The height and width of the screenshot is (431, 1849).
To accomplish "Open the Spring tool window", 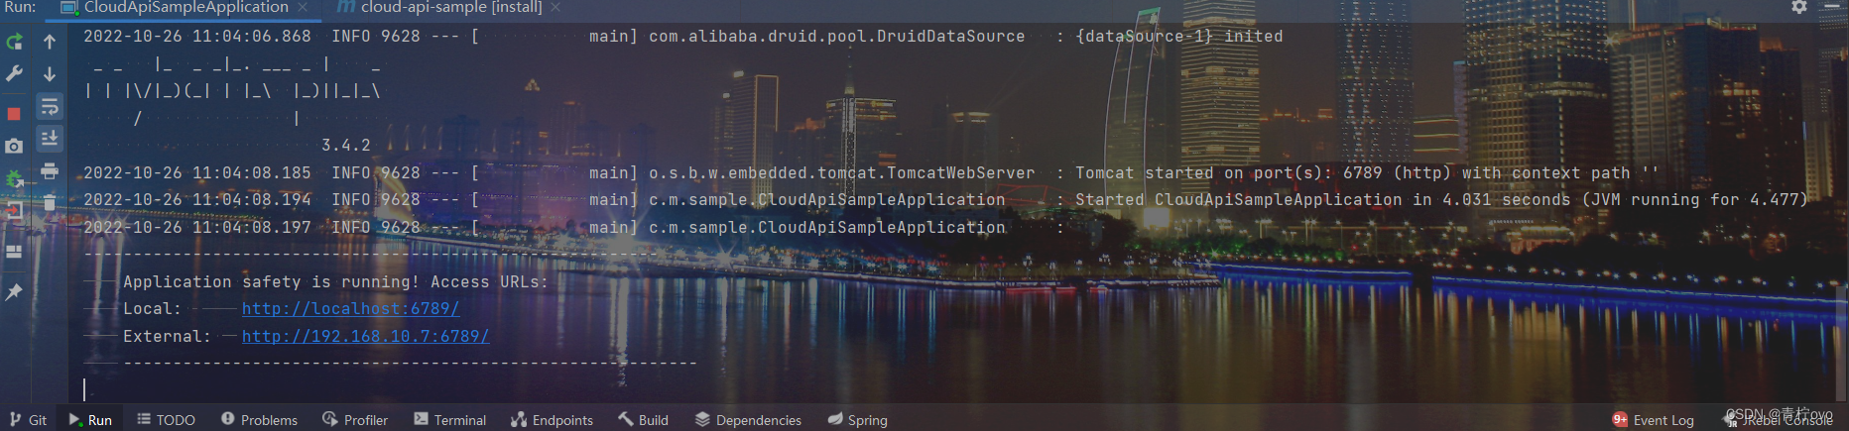I will (857, 420).
